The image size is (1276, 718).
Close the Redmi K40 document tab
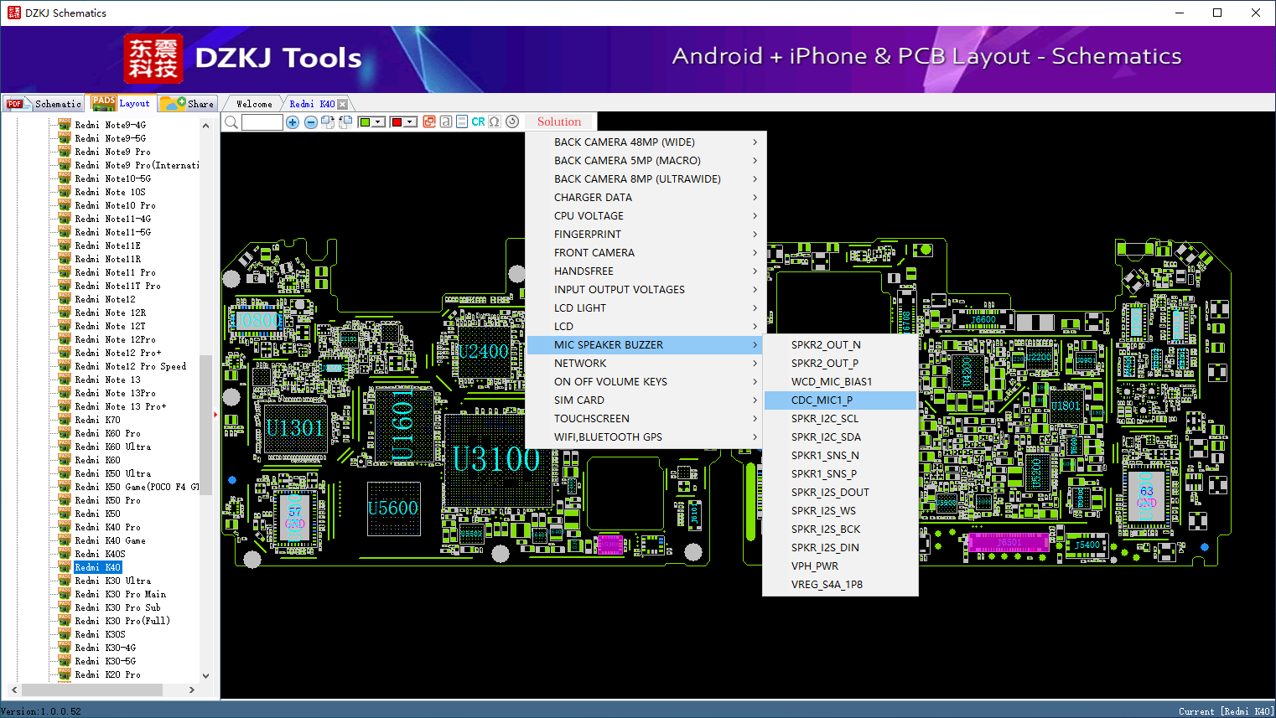coord(342,104)
